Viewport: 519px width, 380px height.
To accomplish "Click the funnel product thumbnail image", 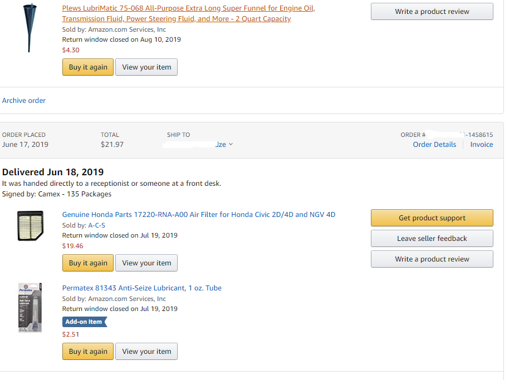I will 29,28.
